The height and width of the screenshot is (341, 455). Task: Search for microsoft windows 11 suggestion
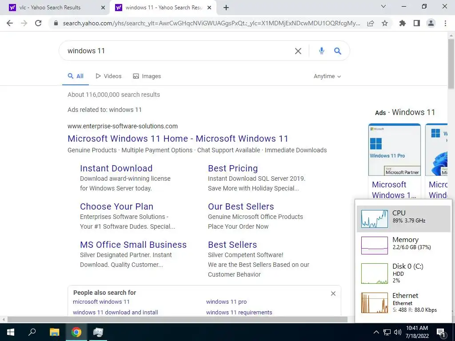tap(101, 301)
